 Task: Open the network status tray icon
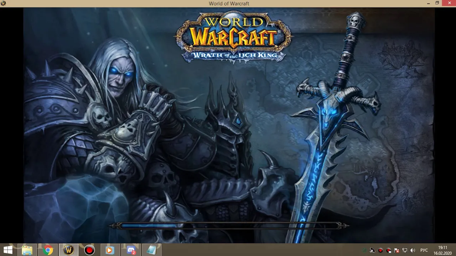point(405,250)
